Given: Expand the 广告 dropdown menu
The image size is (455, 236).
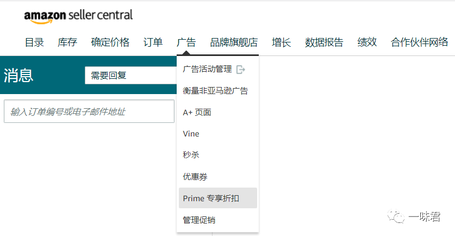Looking at the screenshot, I should tap(186, 42).
